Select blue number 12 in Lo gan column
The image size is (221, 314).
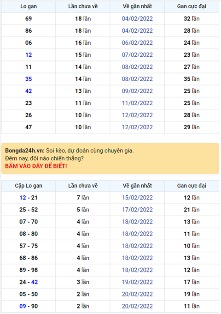[29, 54]
